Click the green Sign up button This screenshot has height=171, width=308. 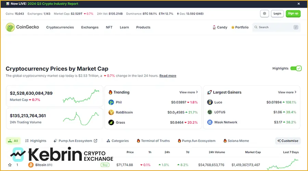(293, 14)
